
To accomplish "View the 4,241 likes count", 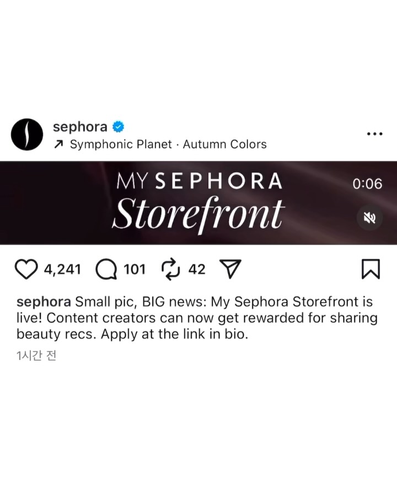I will (x=62, y=269).
